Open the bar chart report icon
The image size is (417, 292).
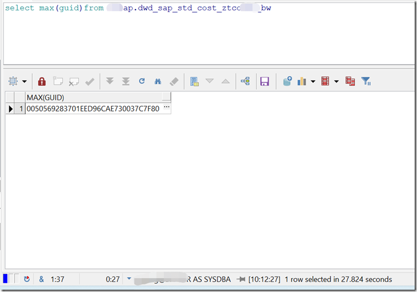pos(302,81)
